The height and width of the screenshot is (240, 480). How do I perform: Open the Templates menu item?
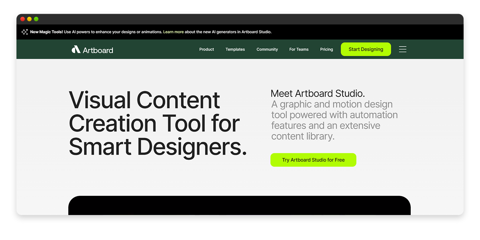(235, 49)
